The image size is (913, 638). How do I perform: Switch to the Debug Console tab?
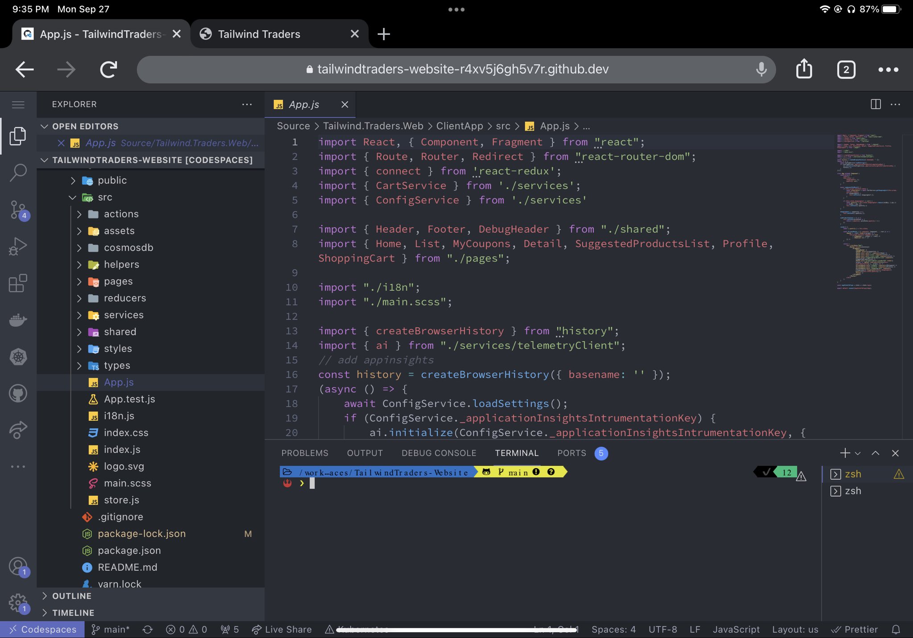point(439,453)
